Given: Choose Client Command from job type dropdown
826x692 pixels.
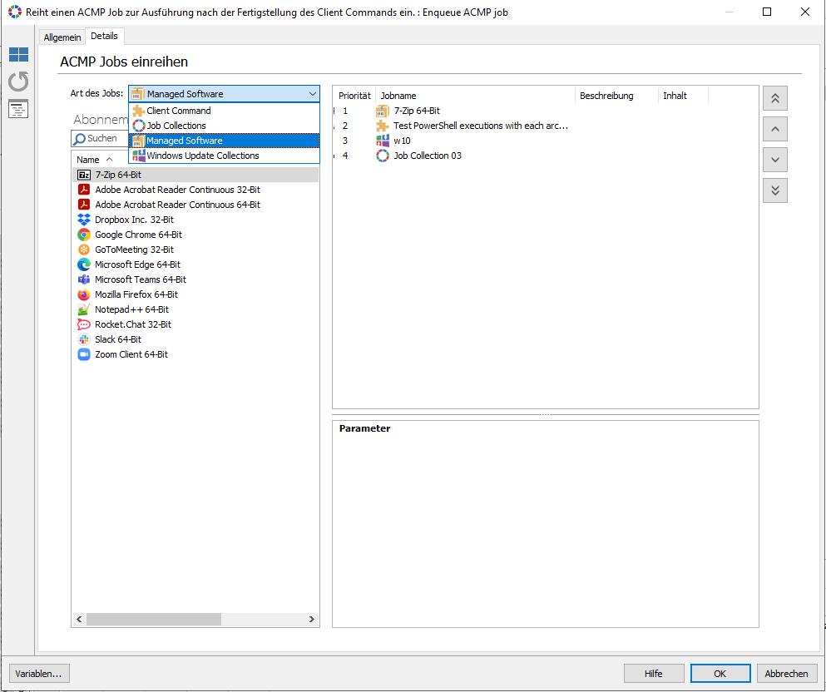Looking at the screenshot, I should (x=179, y=111).
